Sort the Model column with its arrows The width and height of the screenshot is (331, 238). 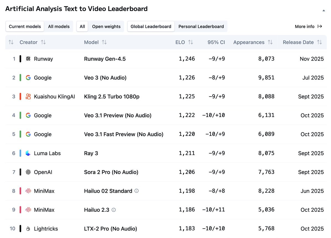click(x=104, y=42)
